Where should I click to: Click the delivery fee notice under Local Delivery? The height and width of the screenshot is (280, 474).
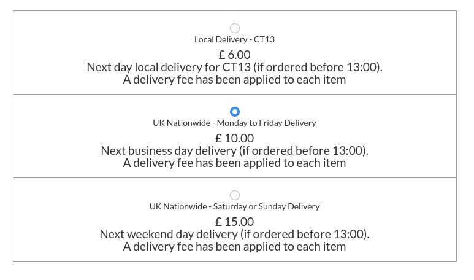tap(234, 79)
